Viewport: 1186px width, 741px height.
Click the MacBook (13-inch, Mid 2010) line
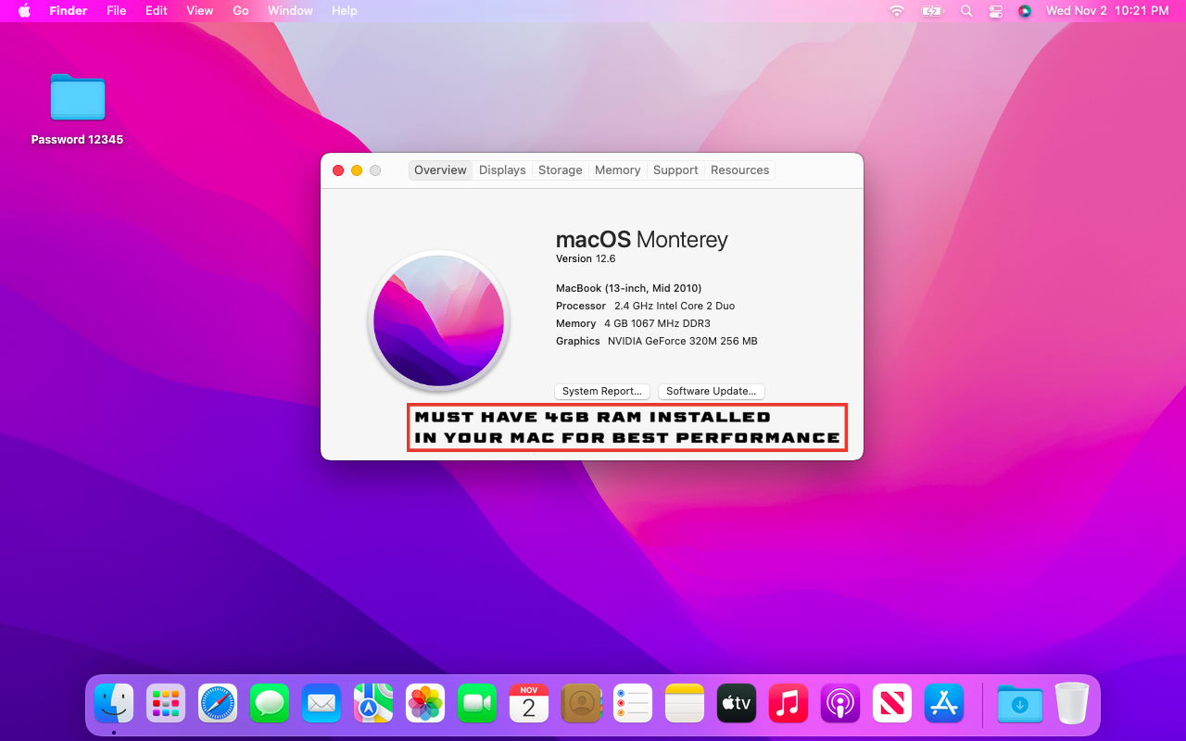629,288
